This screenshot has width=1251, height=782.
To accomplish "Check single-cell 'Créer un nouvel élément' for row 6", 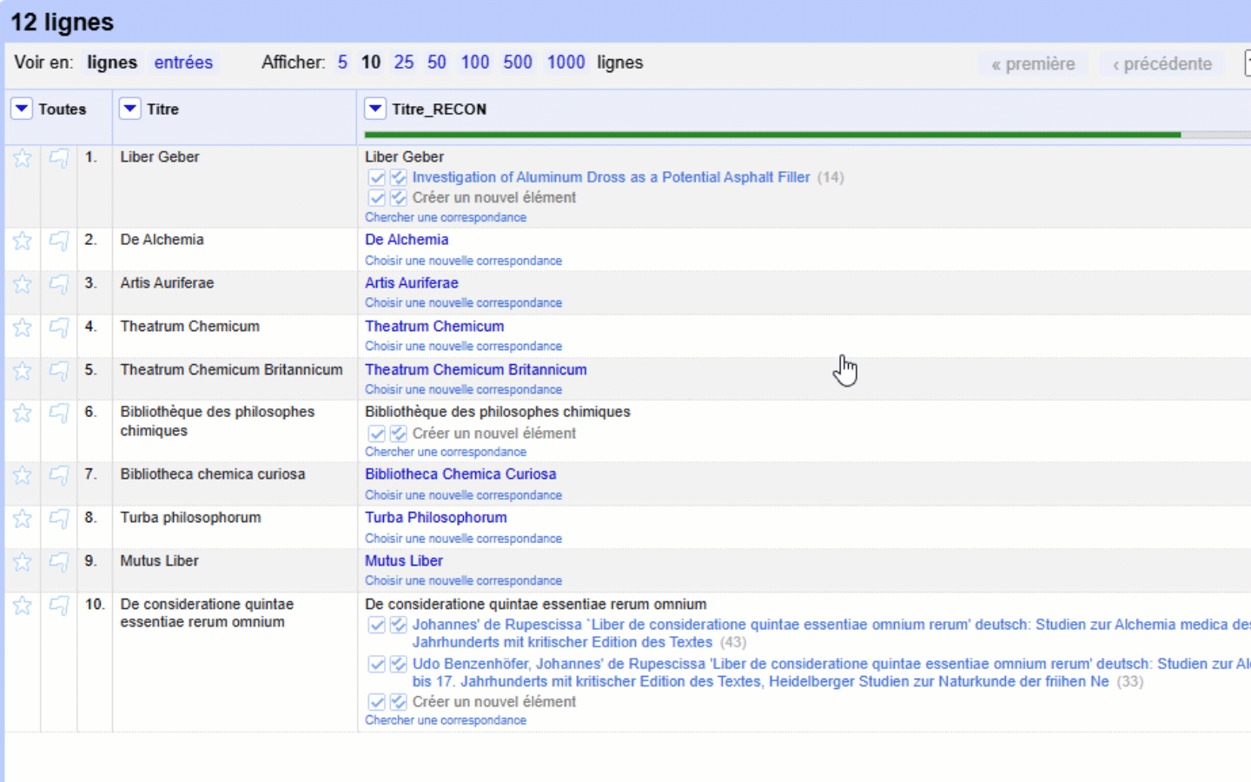I will click(x=376, y=434).
